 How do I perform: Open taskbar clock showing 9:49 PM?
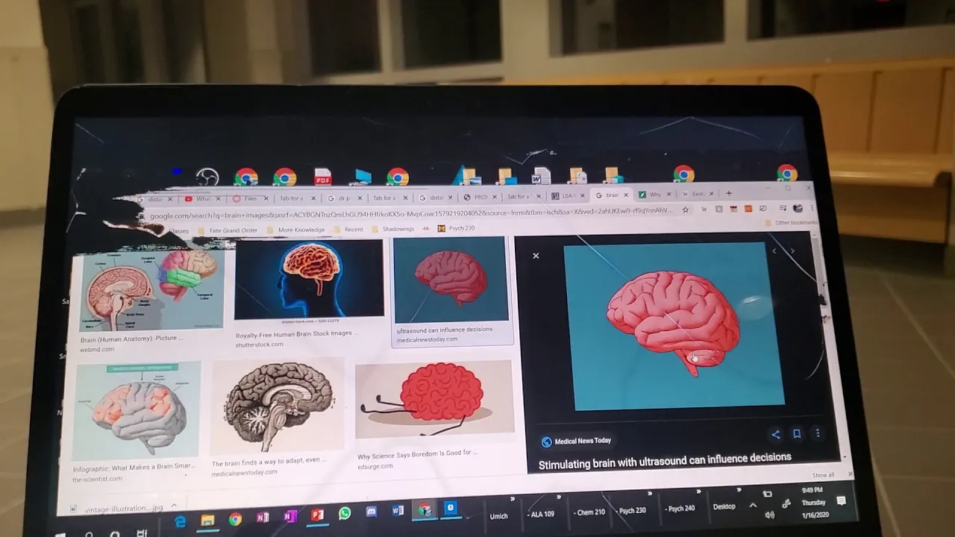coord(813,503)
